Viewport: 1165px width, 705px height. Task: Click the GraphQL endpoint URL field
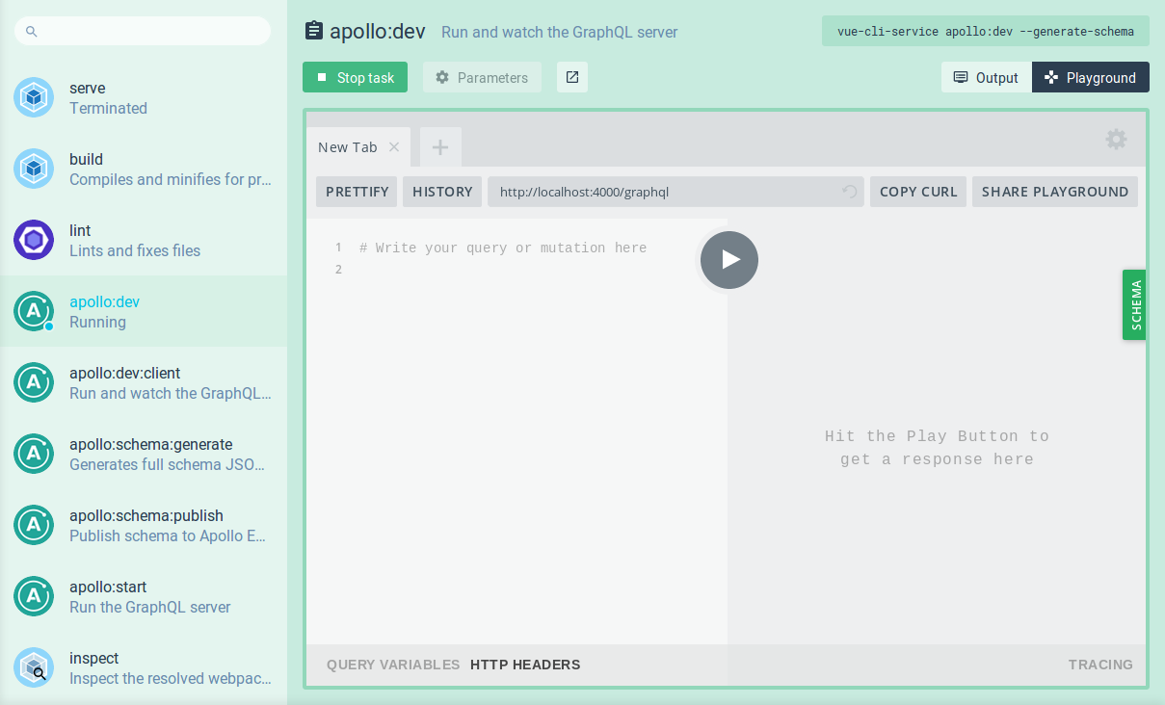[x=675, y=192]
